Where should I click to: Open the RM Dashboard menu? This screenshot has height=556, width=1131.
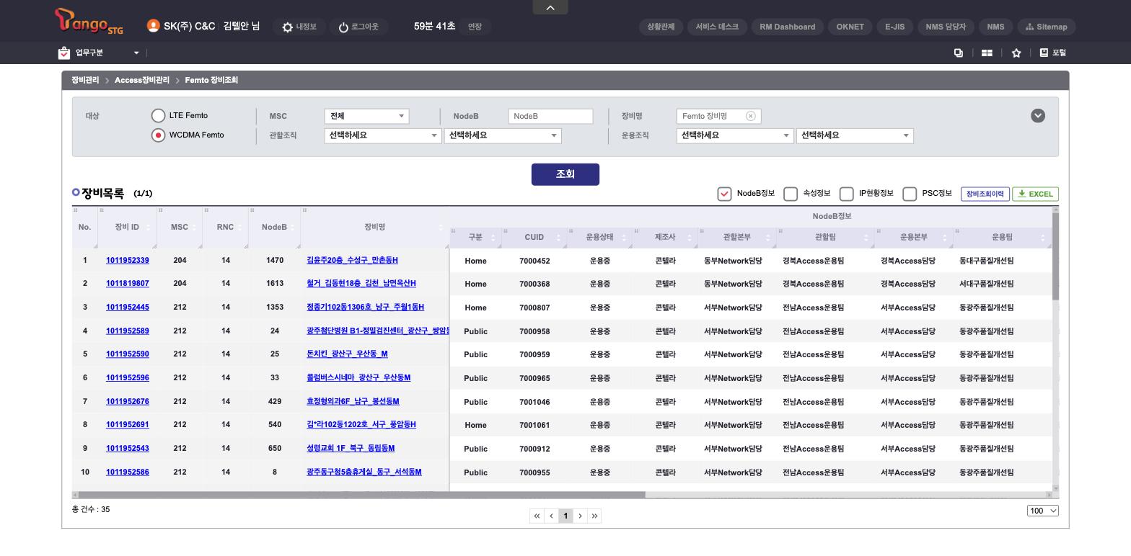[788, 27]
